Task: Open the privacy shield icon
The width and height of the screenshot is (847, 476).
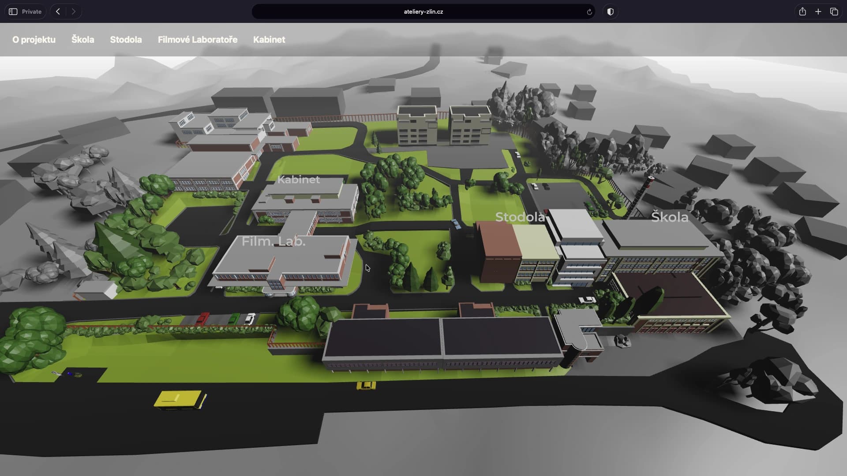Action: point(611,12)
